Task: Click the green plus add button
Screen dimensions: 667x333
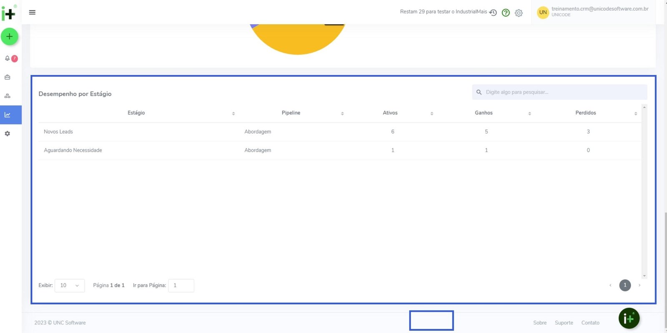Action: click(9, 37)
